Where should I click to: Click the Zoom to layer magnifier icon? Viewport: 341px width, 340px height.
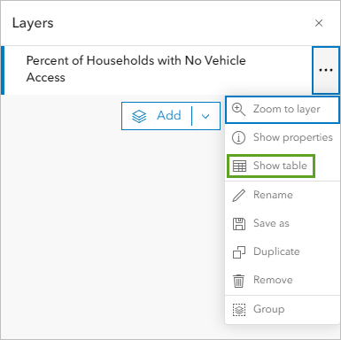point(238,109)
